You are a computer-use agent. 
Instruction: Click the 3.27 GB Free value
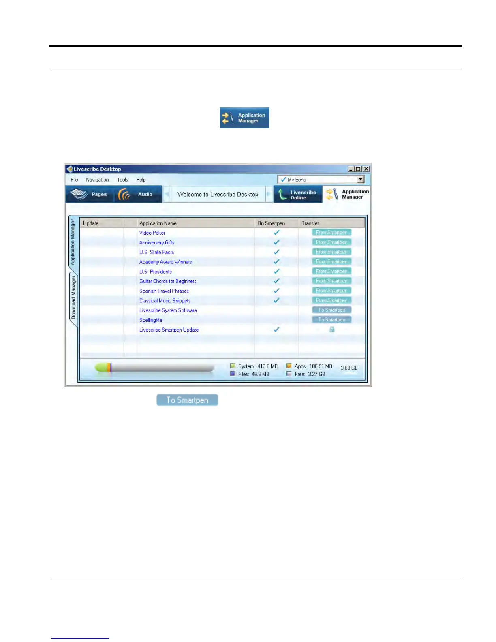[316, 374]
